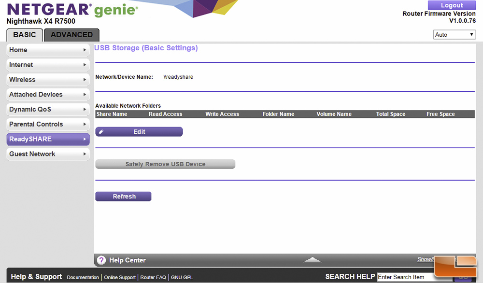
Task: Click Safely Remove USB Device button
Action: 165,164
